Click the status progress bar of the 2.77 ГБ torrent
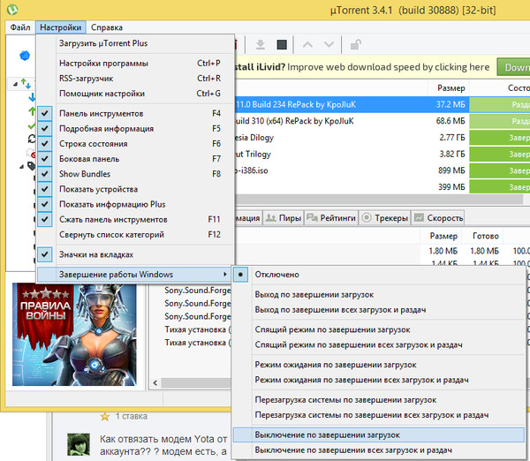The image size is (530, 461). click(x=500, y=138)
